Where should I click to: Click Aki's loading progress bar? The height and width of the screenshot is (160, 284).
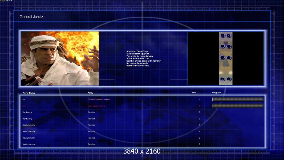click(238, 99)
